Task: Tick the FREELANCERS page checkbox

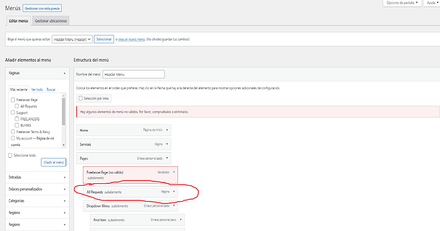Action: tap(17, 119)
